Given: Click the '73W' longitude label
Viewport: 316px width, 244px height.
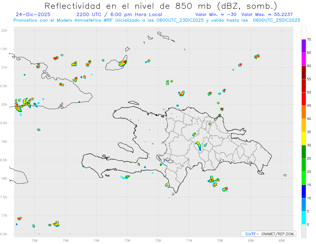Looking at the screenshot, I should pyautogui.click(x=127, y=240).
